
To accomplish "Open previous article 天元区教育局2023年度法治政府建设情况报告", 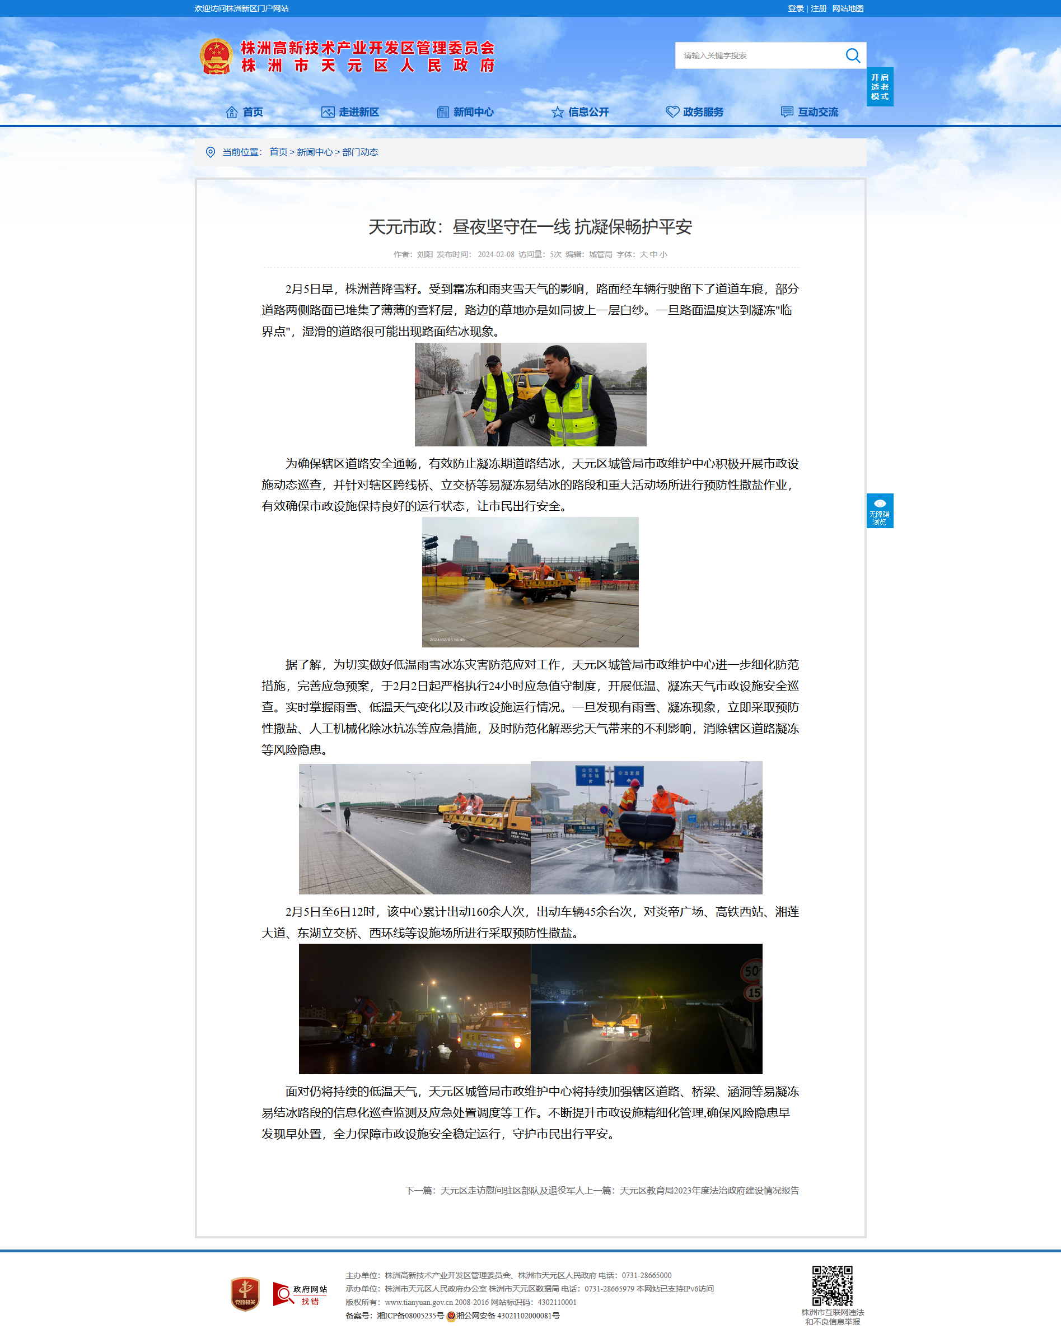I will click(709, 1191).
